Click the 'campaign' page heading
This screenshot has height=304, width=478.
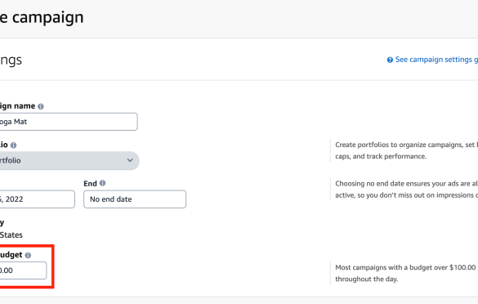pyautogui.click(x=48, y=17)
